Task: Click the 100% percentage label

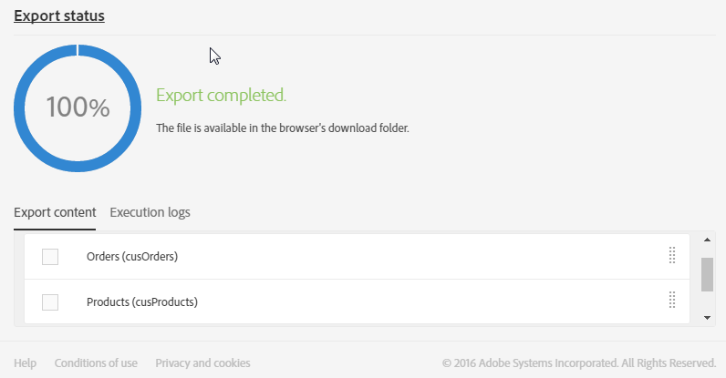Action: pos(78,107)
